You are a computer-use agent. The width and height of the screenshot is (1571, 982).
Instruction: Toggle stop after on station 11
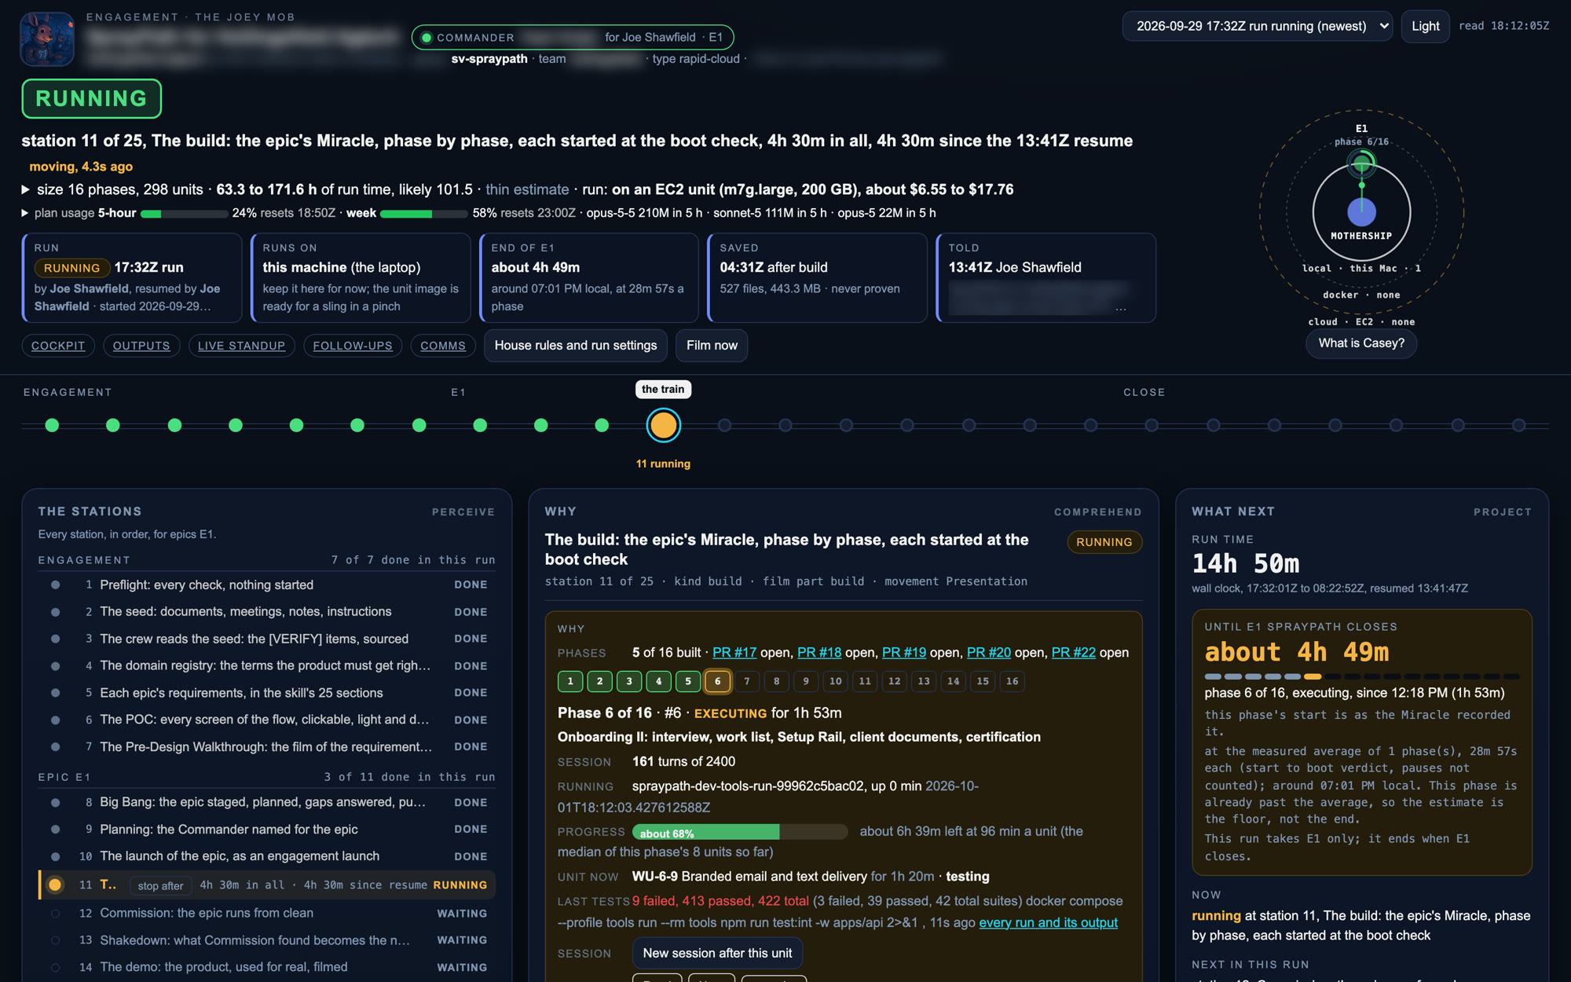pos(160,885)
